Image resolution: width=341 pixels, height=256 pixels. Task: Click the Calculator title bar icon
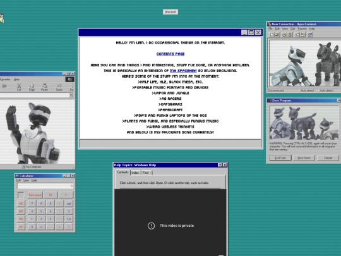click(17, 176)
